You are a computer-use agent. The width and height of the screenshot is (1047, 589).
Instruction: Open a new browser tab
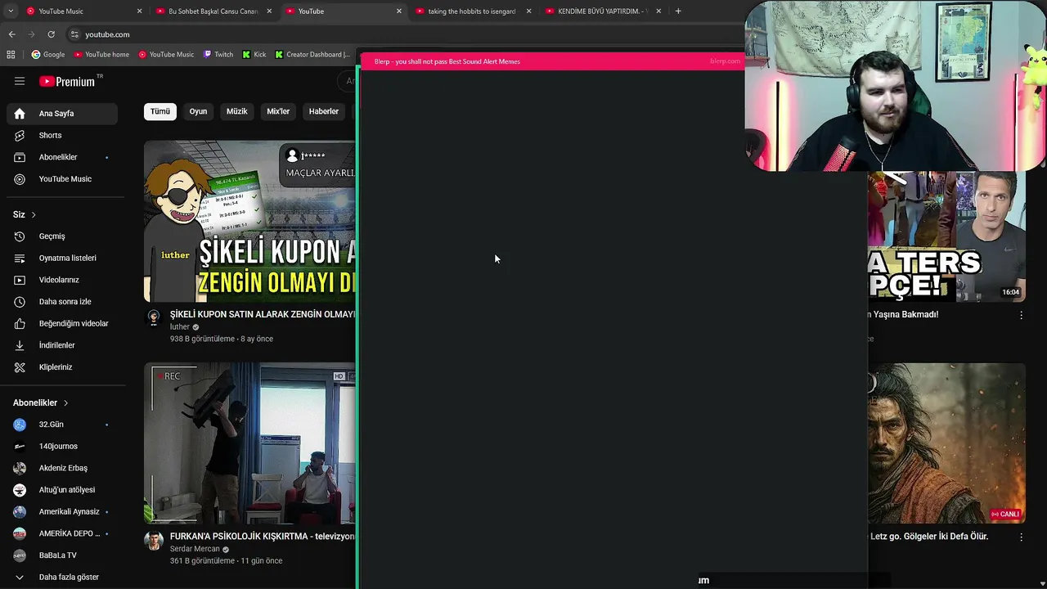tap(678, 11)
